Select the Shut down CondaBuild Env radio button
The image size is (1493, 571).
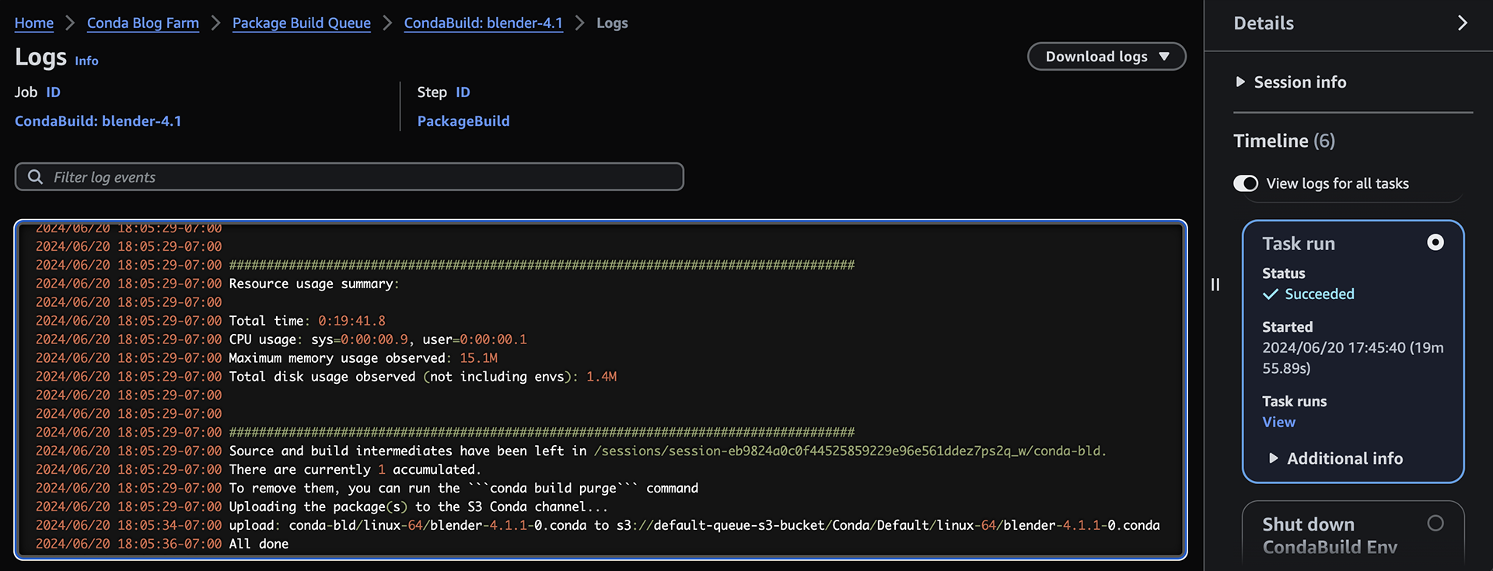tap(1435, 524)
